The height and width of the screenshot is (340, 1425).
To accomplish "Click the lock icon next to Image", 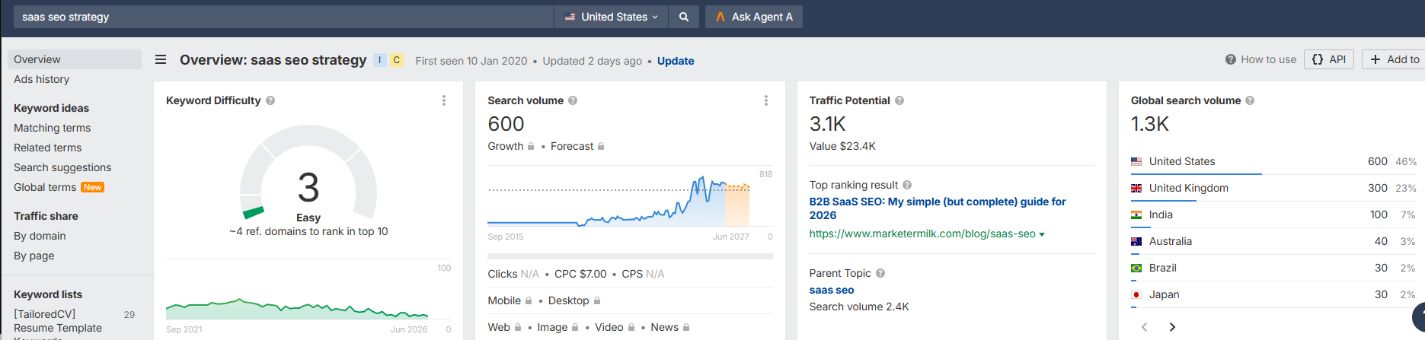I will (576, 327).
